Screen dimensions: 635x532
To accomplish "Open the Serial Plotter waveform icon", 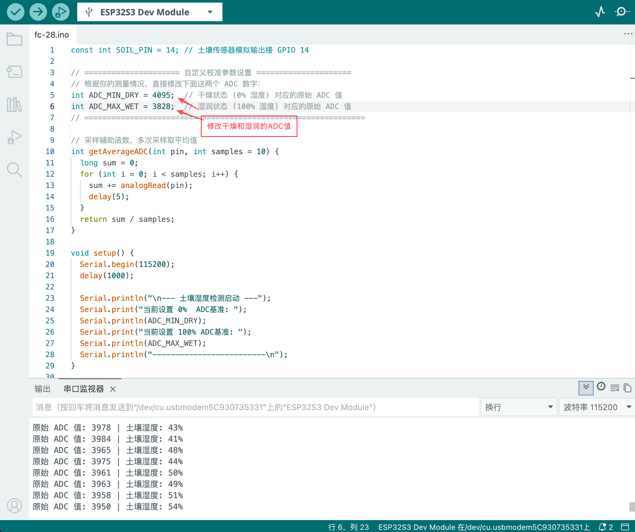I will pos(600,12).
